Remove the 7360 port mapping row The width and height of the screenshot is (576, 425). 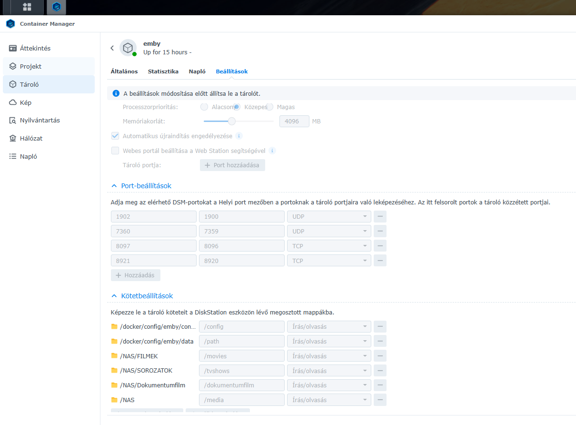click(x=380, y=232)
